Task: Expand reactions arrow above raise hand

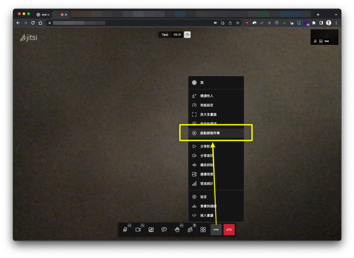Action: point(181,225)
